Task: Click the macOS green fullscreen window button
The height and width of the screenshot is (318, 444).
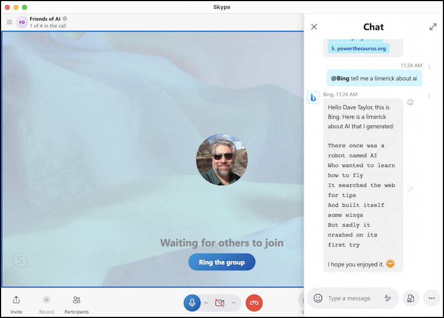Action: click(25, 7)
